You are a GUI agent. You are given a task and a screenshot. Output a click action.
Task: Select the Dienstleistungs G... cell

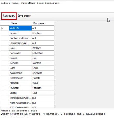20,43
